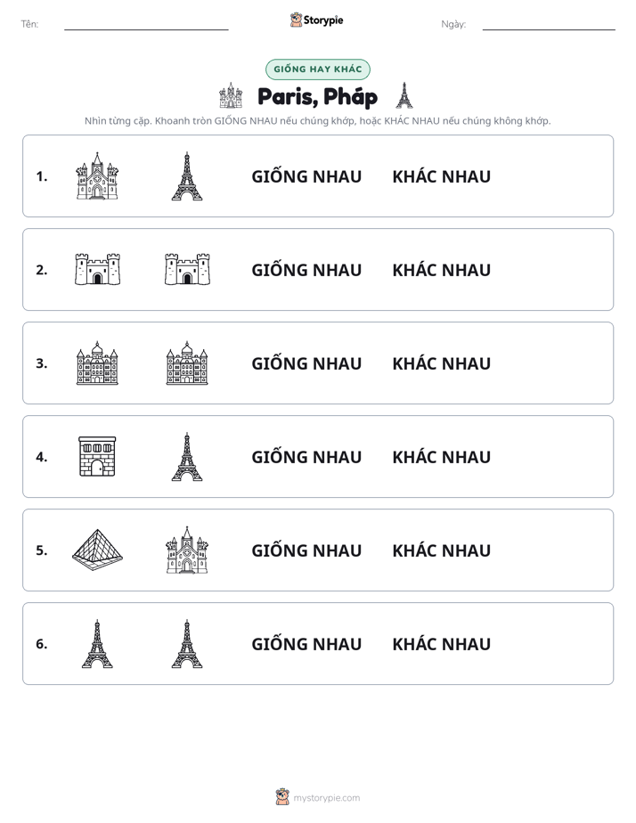Select GIỐNG NHAU for row 6
Image resolution: width=636 pixels, height=823 pixels.
click(306, 644)
